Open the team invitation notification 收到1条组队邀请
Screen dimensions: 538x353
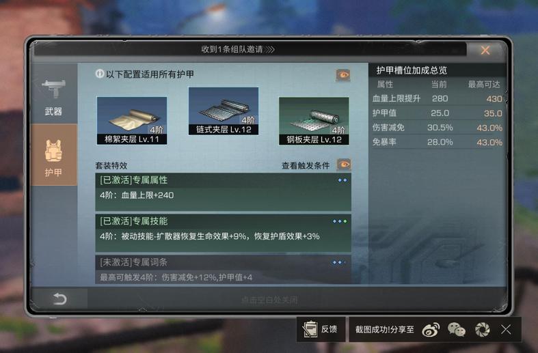[x=238, y=49]
